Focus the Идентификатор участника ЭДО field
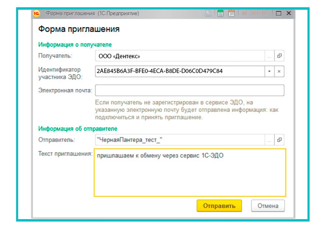 point(180,71)
